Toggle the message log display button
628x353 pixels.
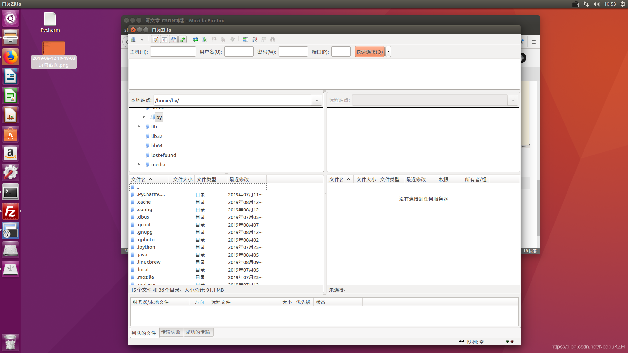click(155, 40)
